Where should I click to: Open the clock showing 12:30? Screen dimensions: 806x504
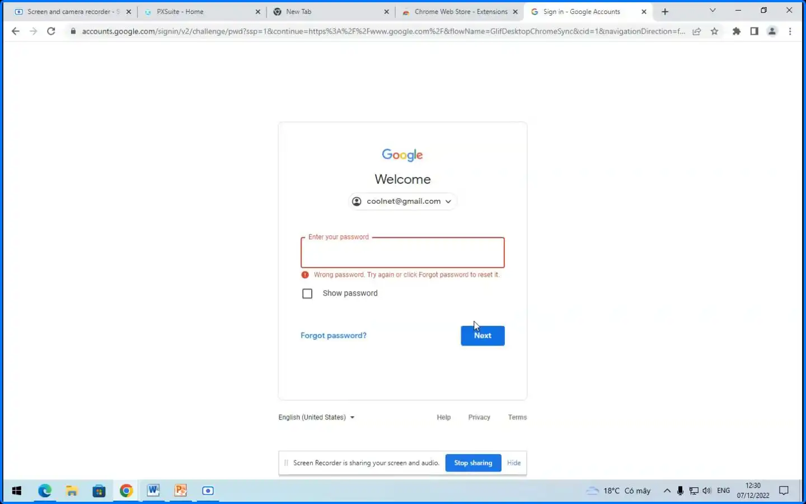[x=753, y=491]
